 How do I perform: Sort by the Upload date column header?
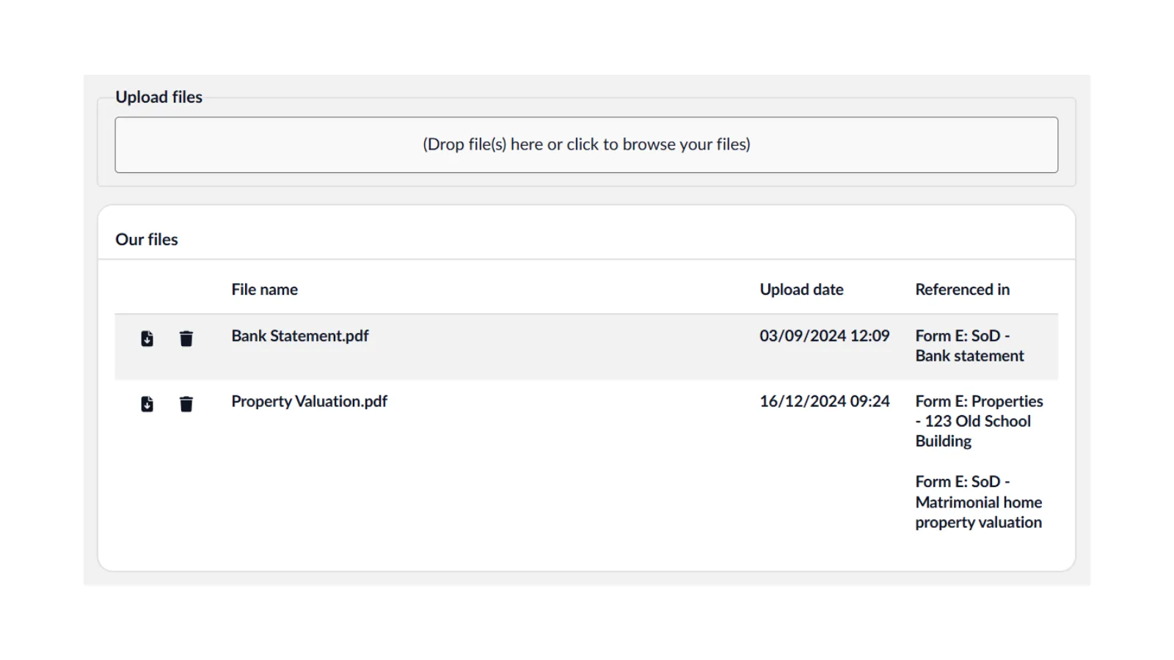coord(801,290)
